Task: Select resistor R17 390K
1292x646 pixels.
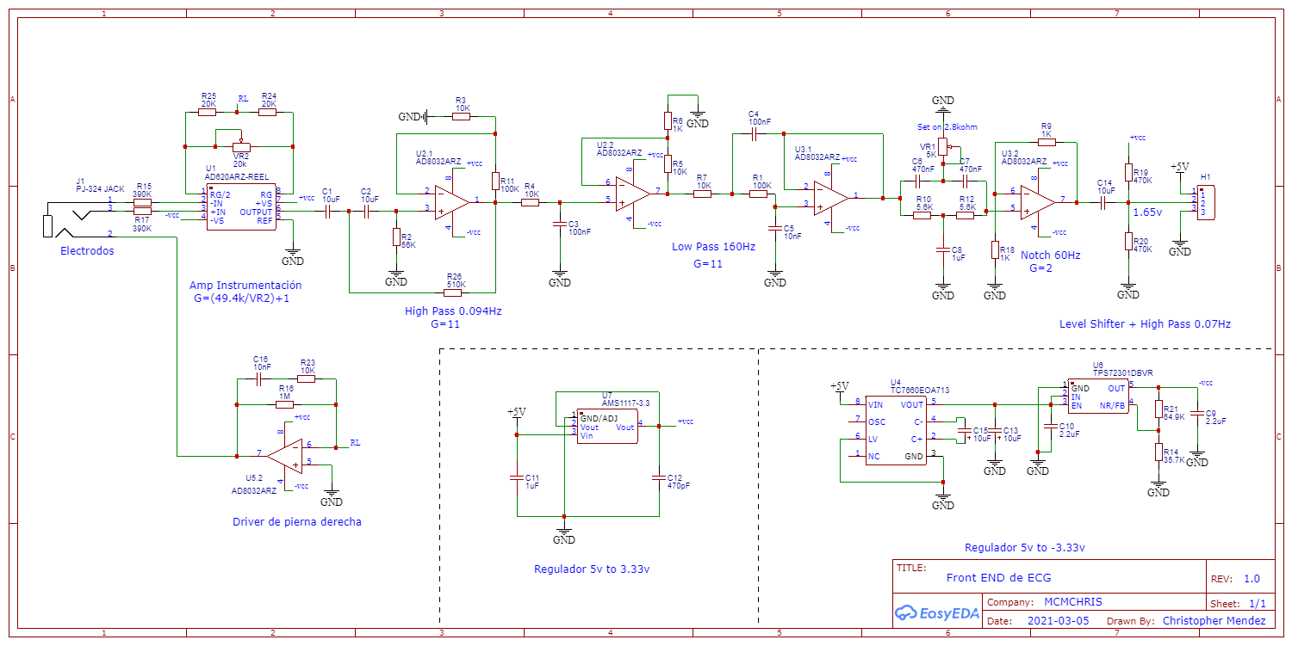Action: pos(142,211)
